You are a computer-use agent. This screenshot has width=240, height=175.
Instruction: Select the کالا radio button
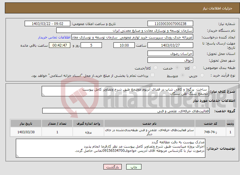pyautogui.click(x=194, y=68)
